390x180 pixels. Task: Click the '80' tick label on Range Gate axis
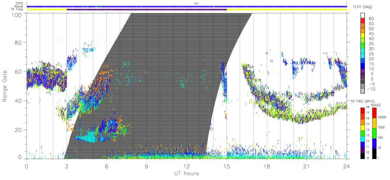18,43
